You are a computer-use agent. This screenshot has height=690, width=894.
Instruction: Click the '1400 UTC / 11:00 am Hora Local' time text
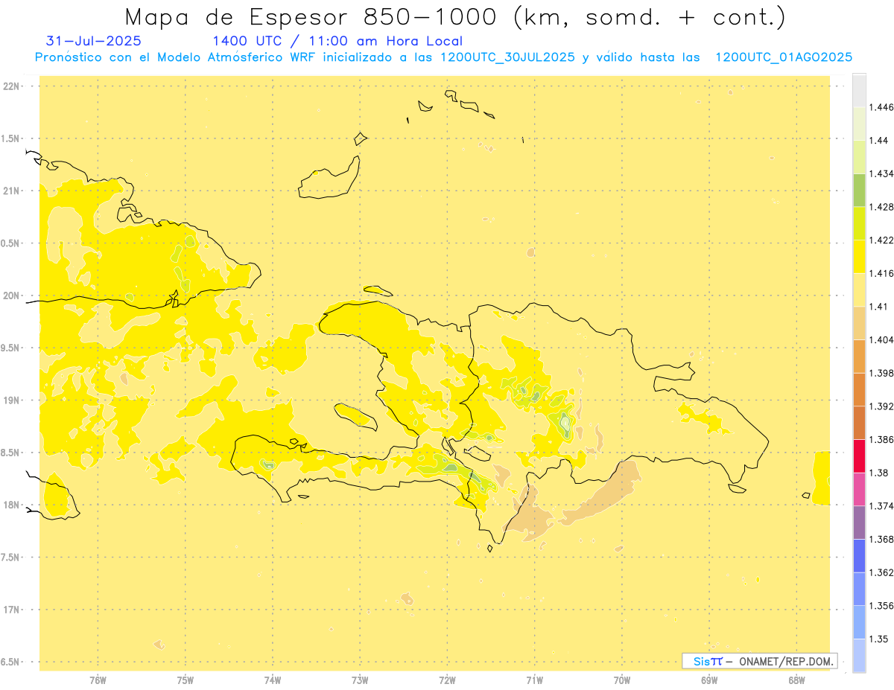click(337, 42)
